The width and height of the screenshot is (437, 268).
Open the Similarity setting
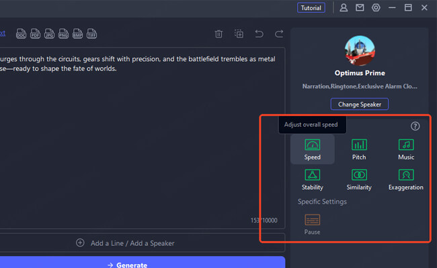pyautogui.click(x=359, y=178)
